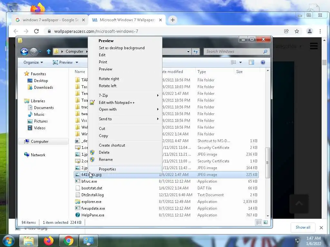Click Computer in the breadcrumb path
330x247 pixels.
(74, 51)
